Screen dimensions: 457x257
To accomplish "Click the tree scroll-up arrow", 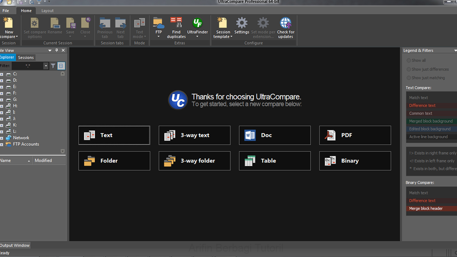I will 63,74.
